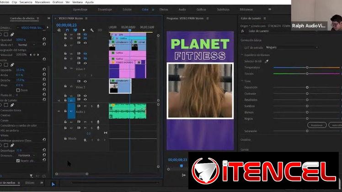The height and width of the screenshot is (192, 342).
Task: Click sync lock icon on track V6
Action: tap(79, 53)
